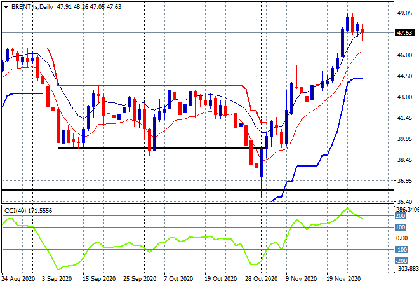Click the blue candle with the long wick below 36
The width and height of the screenshot is (419, 286).
(262, 163)
